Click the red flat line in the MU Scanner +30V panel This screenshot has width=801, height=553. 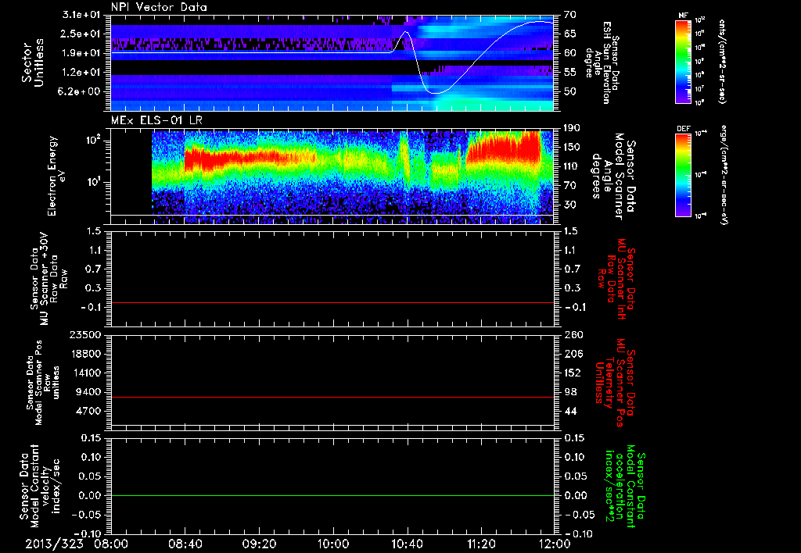[332, 302]
